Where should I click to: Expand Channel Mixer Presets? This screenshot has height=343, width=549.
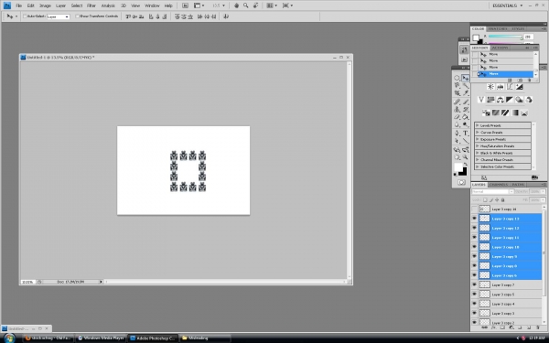(x=477, y=159)
